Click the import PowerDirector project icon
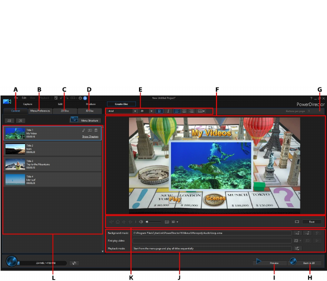 tap(20, 120)
